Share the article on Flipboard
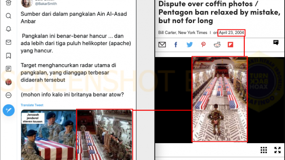Image resolution: width=285 pixels, height=160 pixels. (230, 45)
